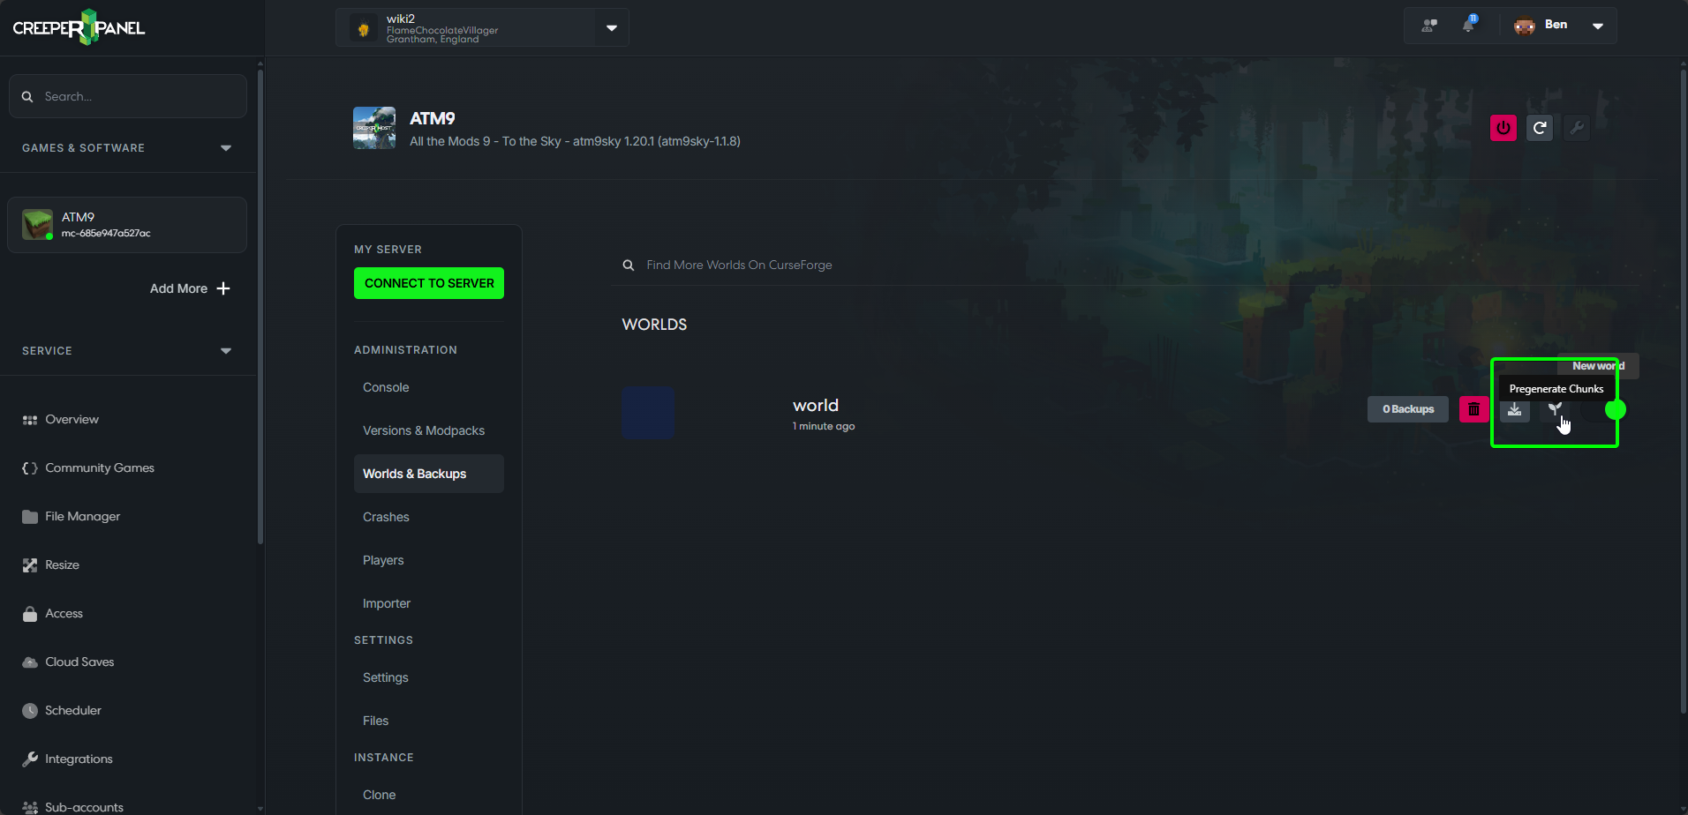The width and height of the screenshot is (1688, 815).
Task: Download the world save file
Action: [x=1514, y=409]
